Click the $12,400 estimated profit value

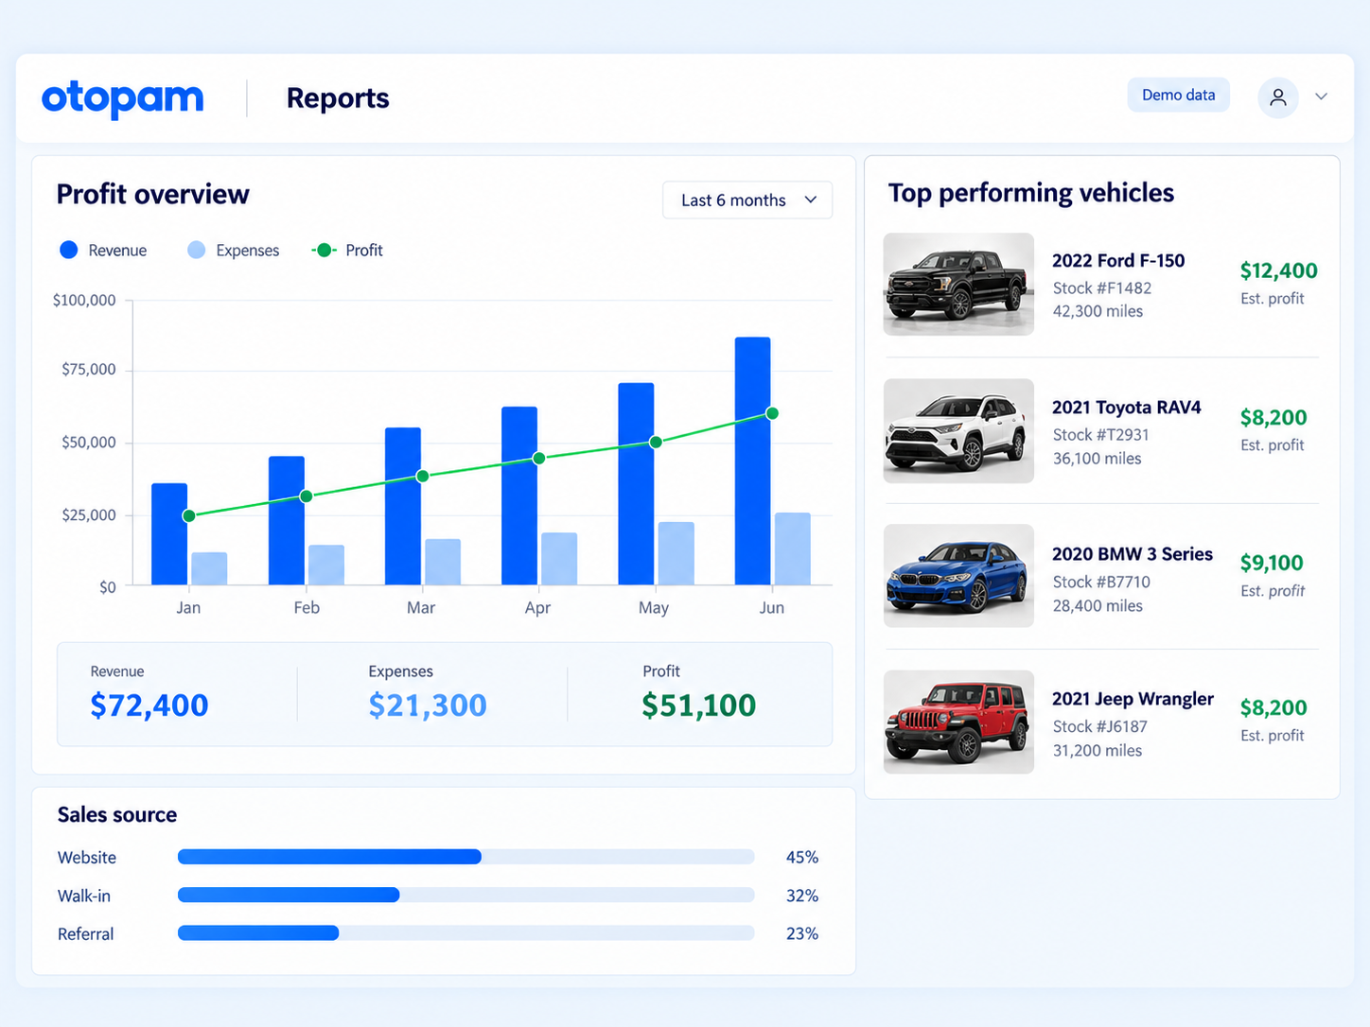coord(1279,271)
